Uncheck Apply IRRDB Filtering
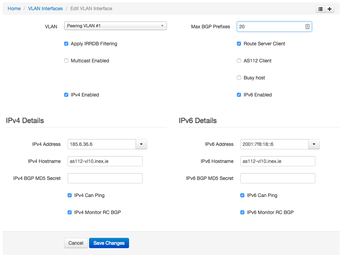 pyautogui.click(x=66, y=44)
